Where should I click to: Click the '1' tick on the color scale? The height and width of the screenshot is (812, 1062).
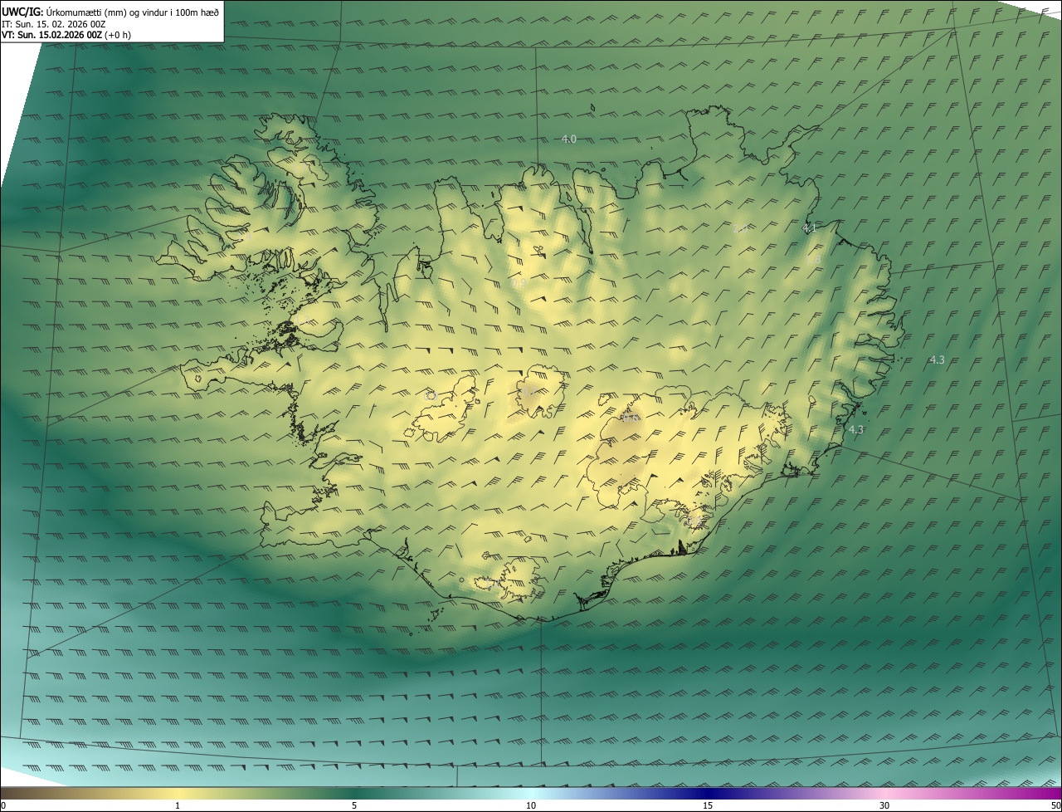(178, 806)
